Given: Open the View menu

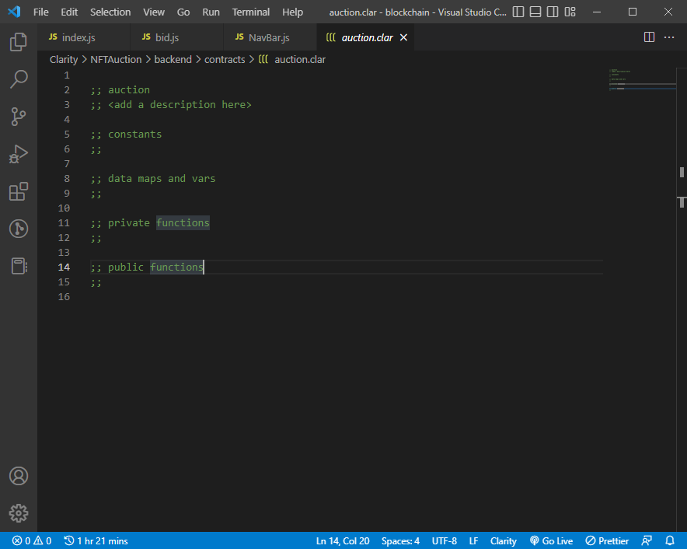Looking at the screenshot, I should [x=154, y=12].
